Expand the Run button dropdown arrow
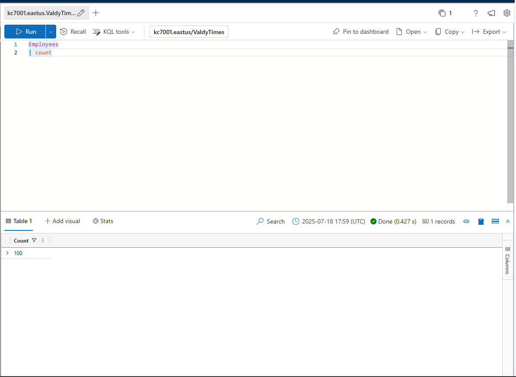 coord(51,32)
